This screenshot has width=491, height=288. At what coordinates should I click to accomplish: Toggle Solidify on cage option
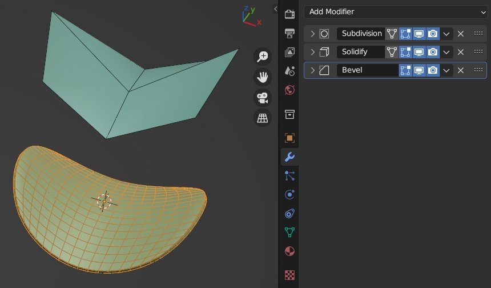[x=392, y=51]
